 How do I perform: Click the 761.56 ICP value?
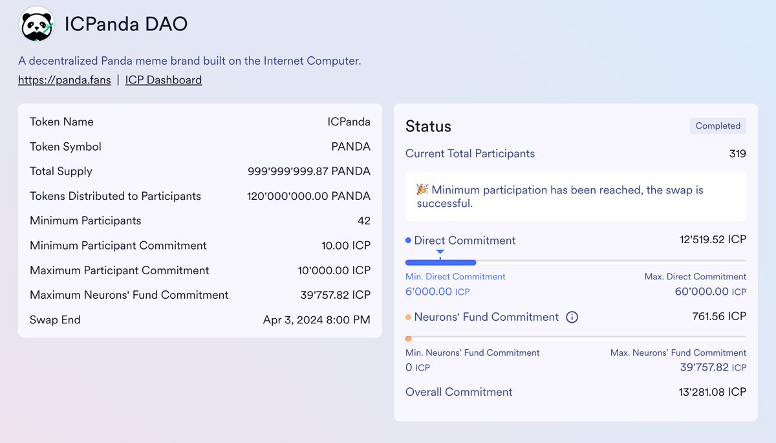click(x=719, y=316)
